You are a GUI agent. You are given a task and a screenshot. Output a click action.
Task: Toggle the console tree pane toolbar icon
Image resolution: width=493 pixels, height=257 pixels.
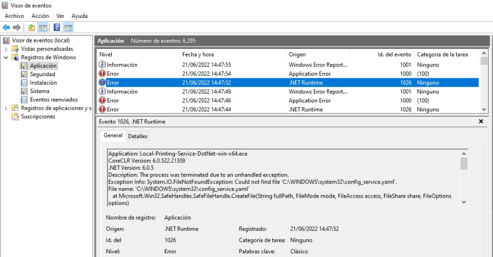pyautogui.click(x=43, y=27)
